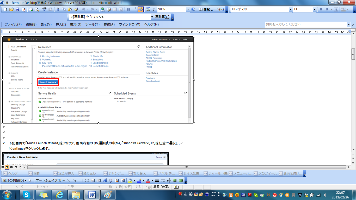This screenshot has width=356, height=200.
Task: Open the Undo history dropdown arrow
Action: coord(88,9)
